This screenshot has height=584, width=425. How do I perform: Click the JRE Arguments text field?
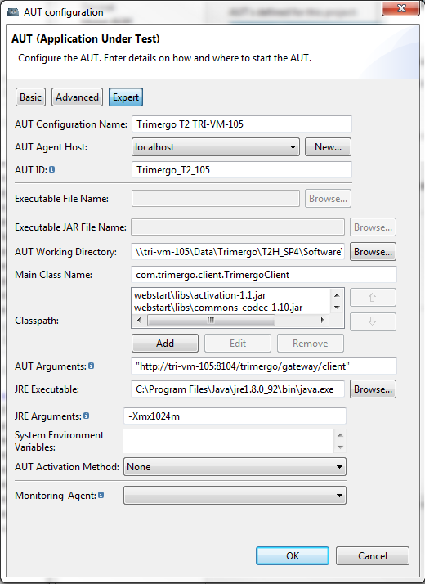pyautogui.click(x=235, y=416)
